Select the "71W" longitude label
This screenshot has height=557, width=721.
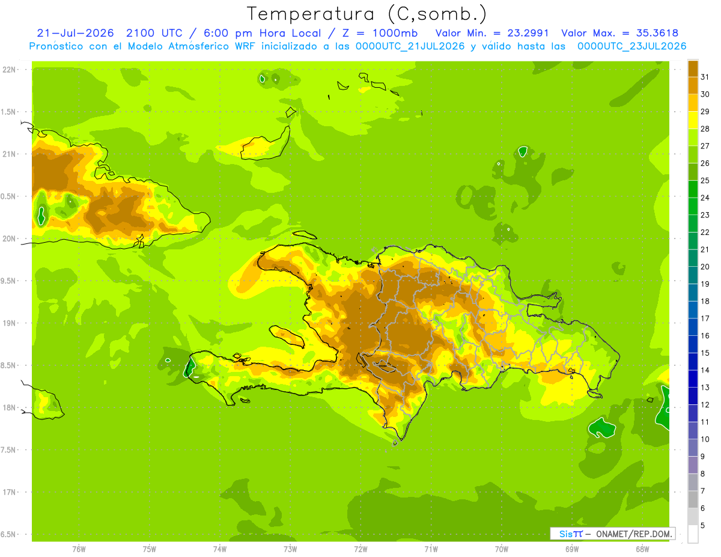click(x=431, y=549)
